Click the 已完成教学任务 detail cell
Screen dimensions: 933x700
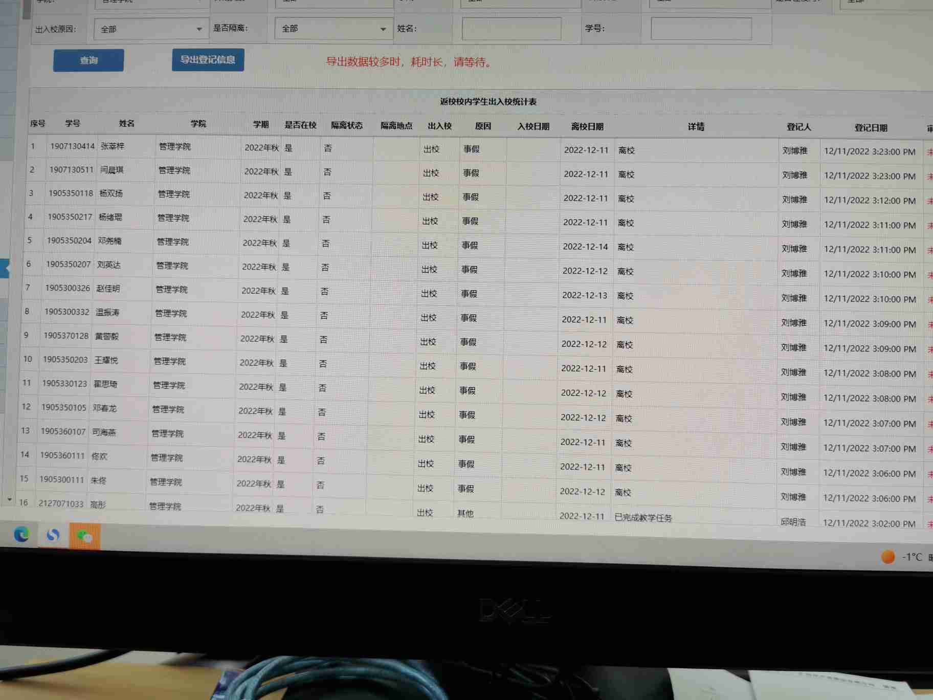[x=643, y=517]
